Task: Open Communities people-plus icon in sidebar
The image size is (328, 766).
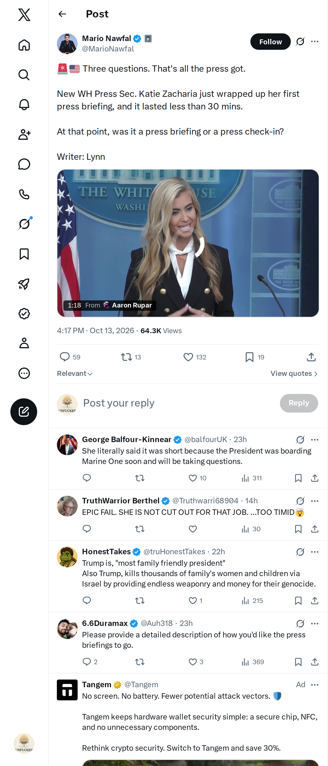Action: click(x=24, y=134)
